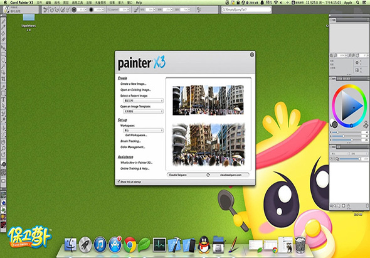Click the Clone Color stamp icon
Screen dimensions: 370x258
click(366, 124)
